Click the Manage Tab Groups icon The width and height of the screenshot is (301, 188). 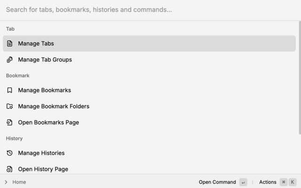(x=9, y=60)
